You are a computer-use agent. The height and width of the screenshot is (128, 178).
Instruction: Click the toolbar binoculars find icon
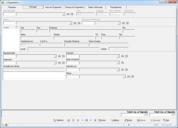pos(87,120)
